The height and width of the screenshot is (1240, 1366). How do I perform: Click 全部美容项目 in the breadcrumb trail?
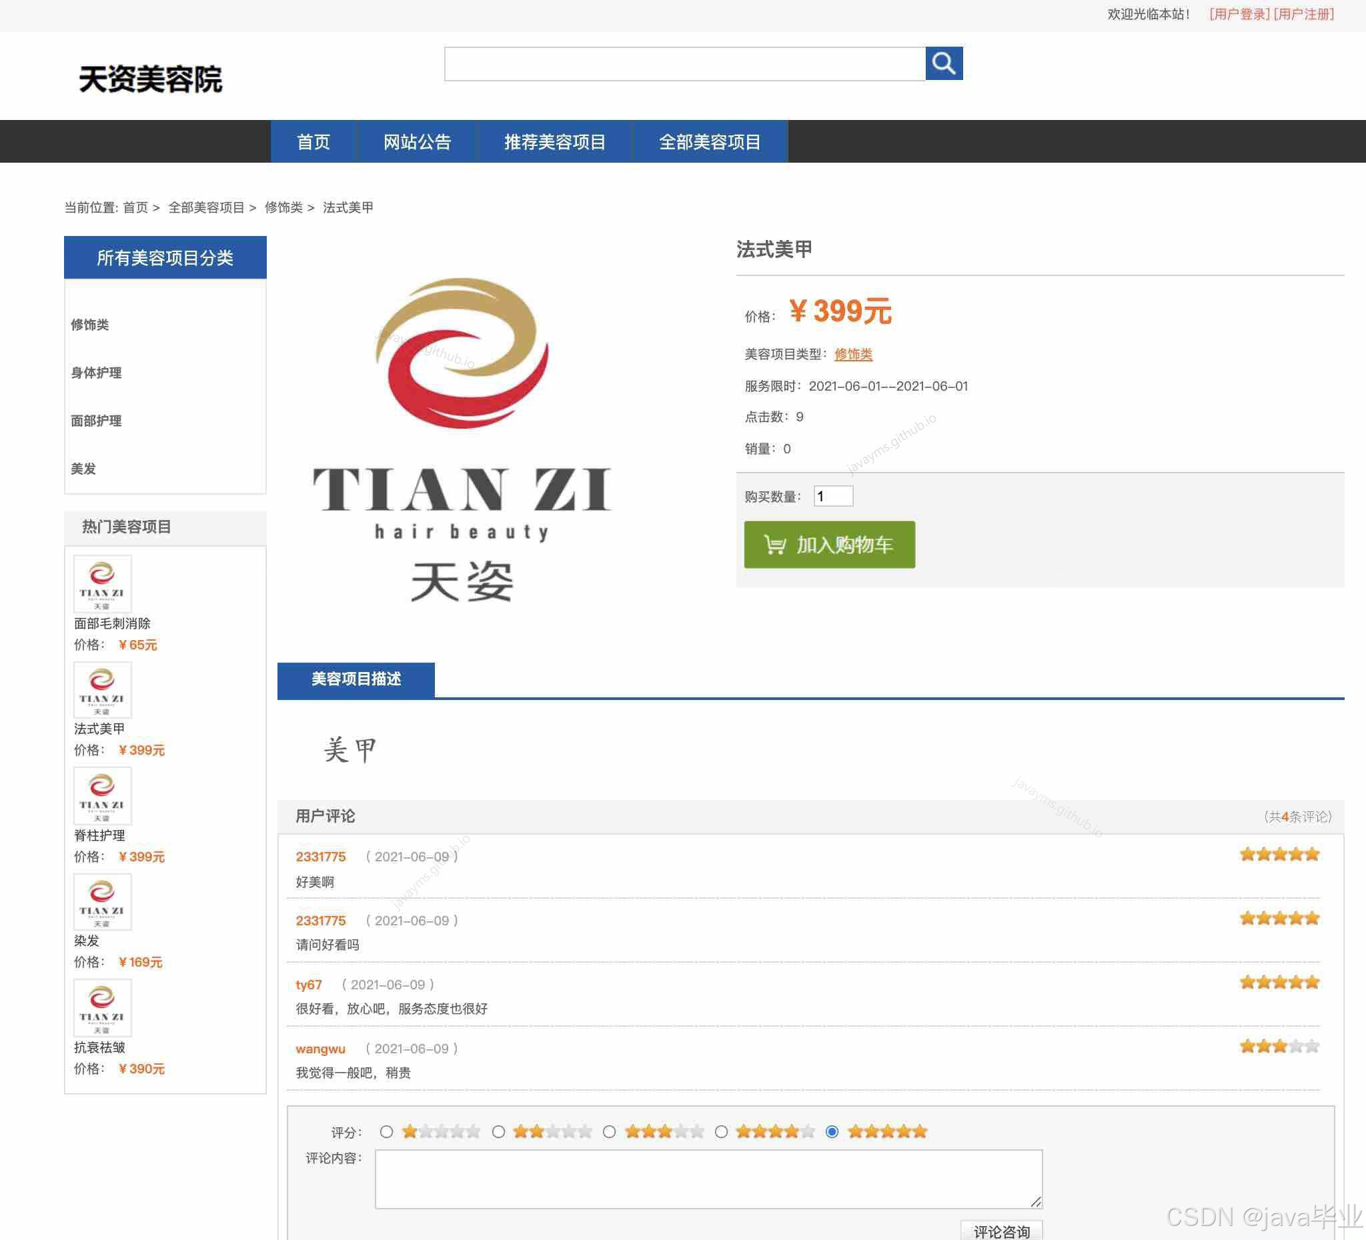[206, 207]
